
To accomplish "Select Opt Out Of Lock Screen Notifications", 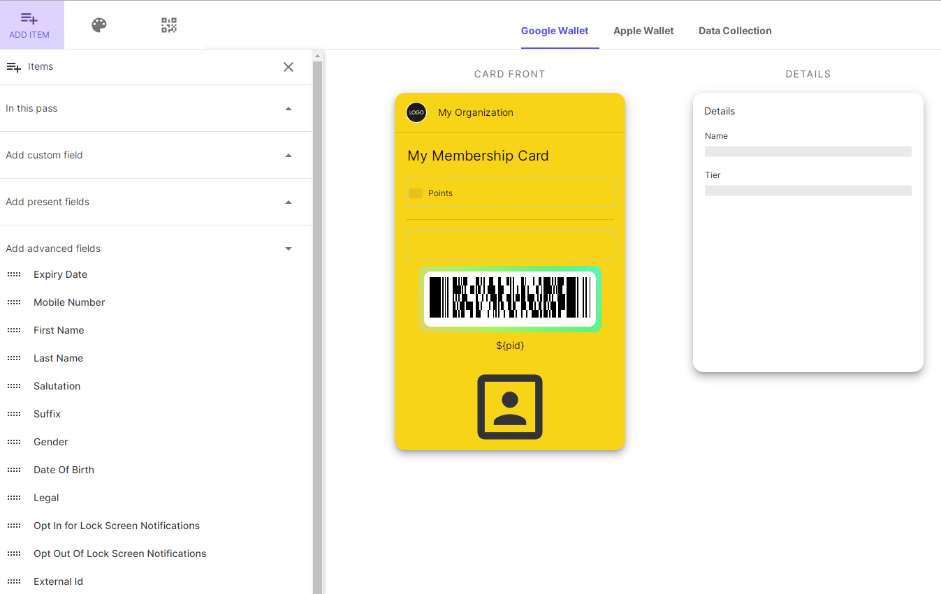I will coord(120,554).
